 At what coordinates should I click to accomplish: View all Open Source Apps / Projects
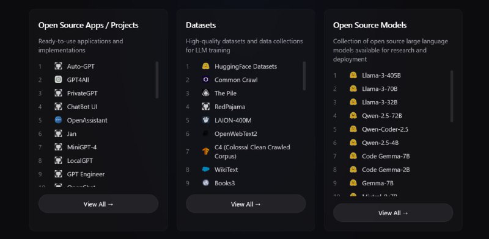pyautogui.click(x=98, y=204)
